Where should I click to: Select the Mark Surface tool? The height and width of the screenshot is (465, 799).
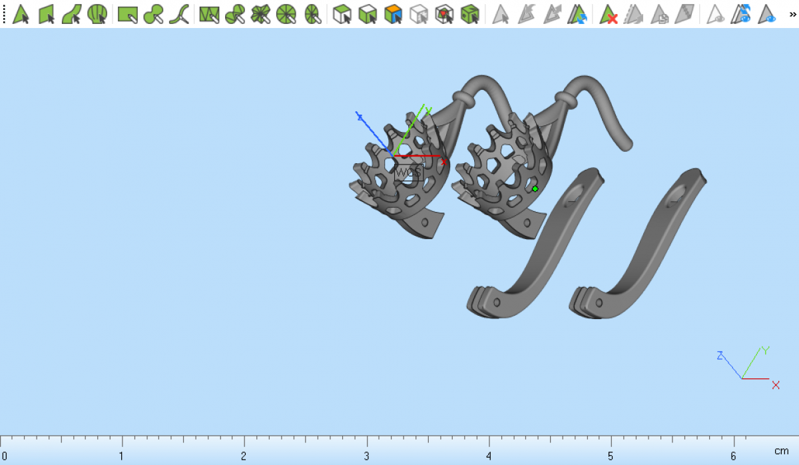tap(72, 13)
